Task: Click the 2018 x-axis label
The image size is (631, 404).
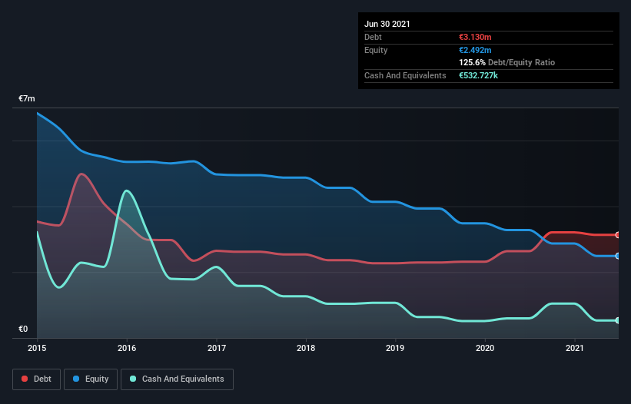Action: coord(306,348)
